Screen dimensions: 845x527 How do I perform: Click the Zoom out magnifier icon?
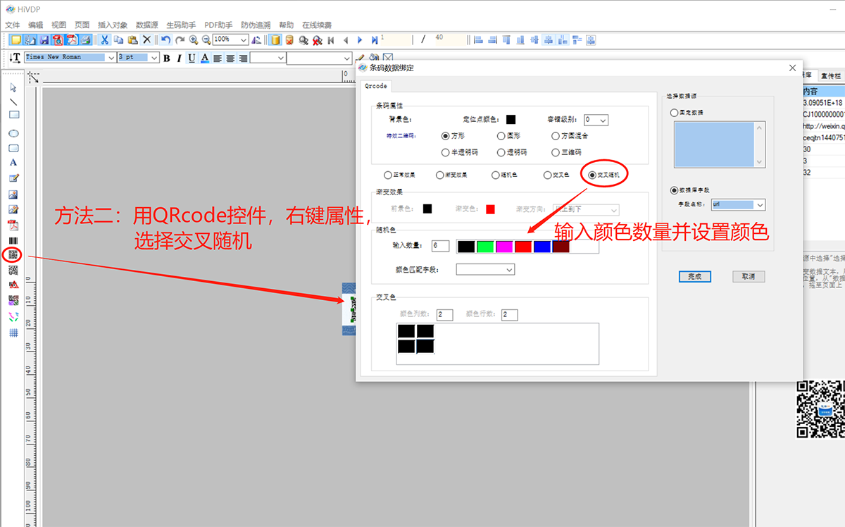pyautogui.click(x=206, y=40)
